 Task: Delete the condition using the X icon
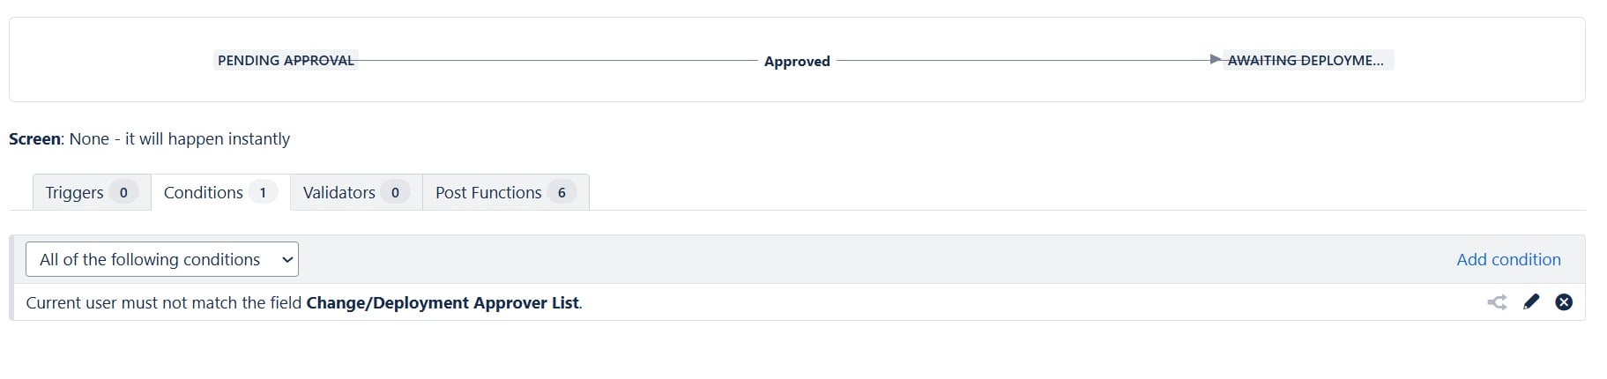pyautogui.click(x=1564, y=301)
